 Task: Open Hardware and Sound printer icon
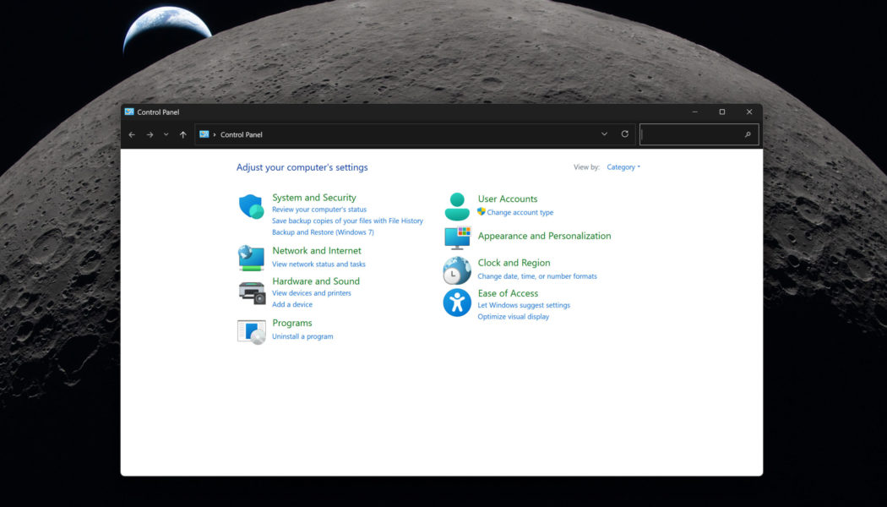tap(251, 291)
